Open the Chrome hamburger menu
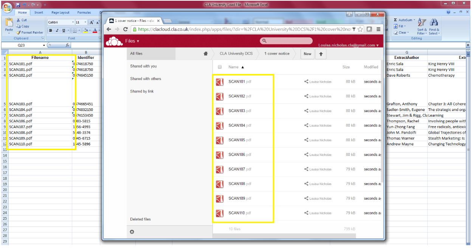Image resolution: width=473 pixels, height=248 pixels. click(x=378, y=29)
